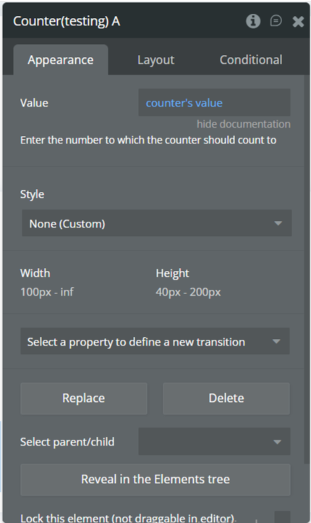311x523 pixels.
Task: Open the element info reference icon
Action: click(x=253, y=21)
